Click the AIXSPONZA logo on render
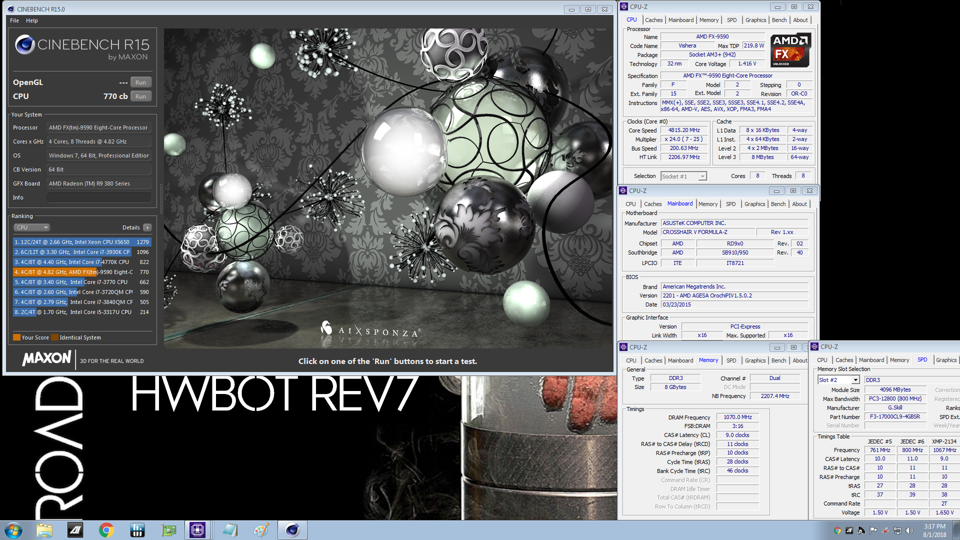960x540 pixels. click(x=370, y=329)
